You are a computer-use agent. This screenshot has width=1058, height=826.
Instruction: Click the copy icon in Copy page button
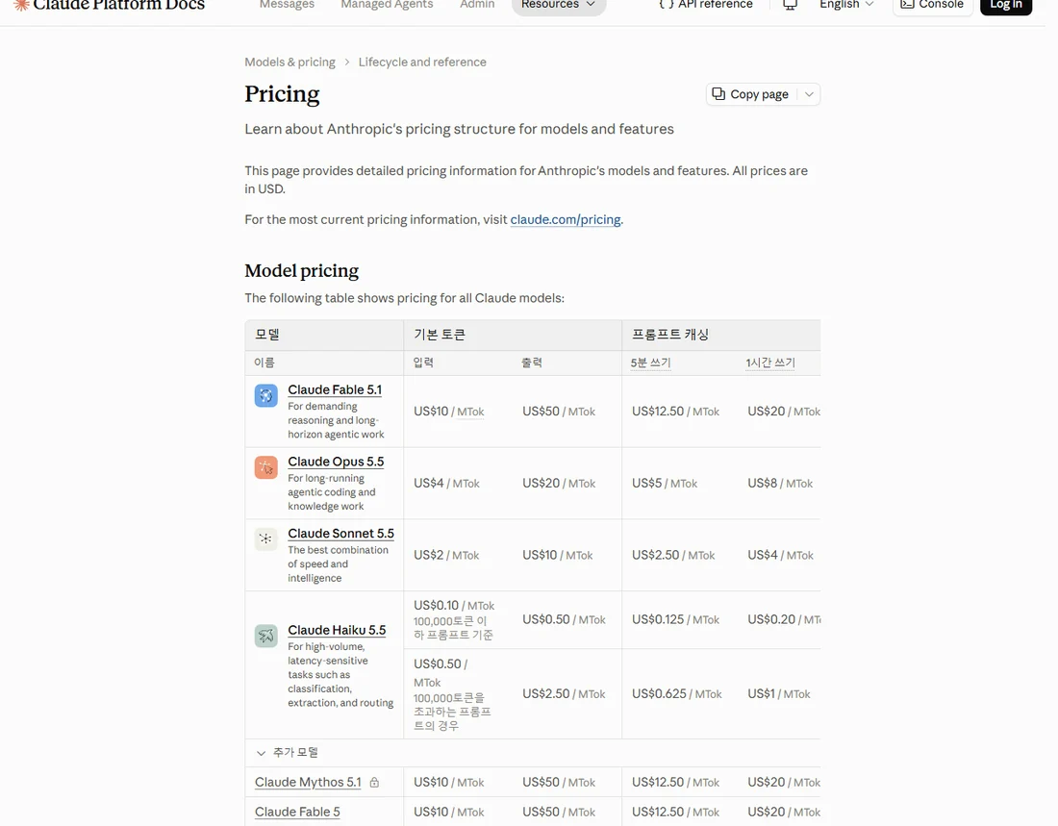(x=718, y=94)
